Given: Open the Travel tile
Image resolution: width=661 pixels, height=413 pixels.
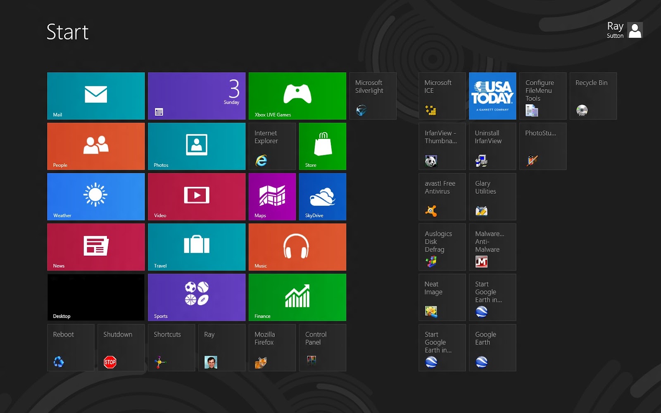Looking at the screenshot, I should 197,247.
